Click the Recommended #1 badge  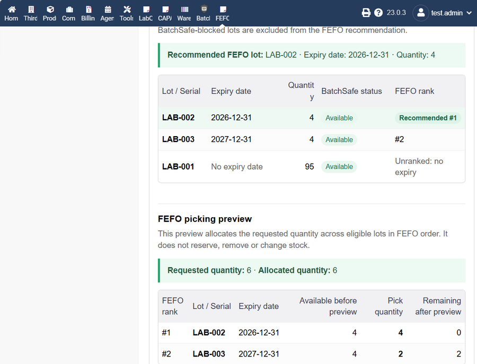(x=428, y=118)
